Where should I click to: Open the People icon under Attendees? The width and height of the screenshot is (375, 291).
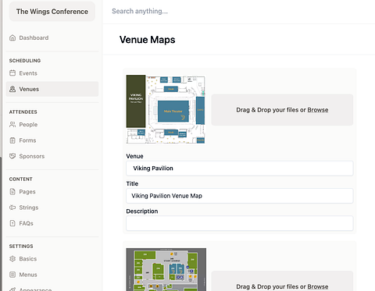(12, 124)
